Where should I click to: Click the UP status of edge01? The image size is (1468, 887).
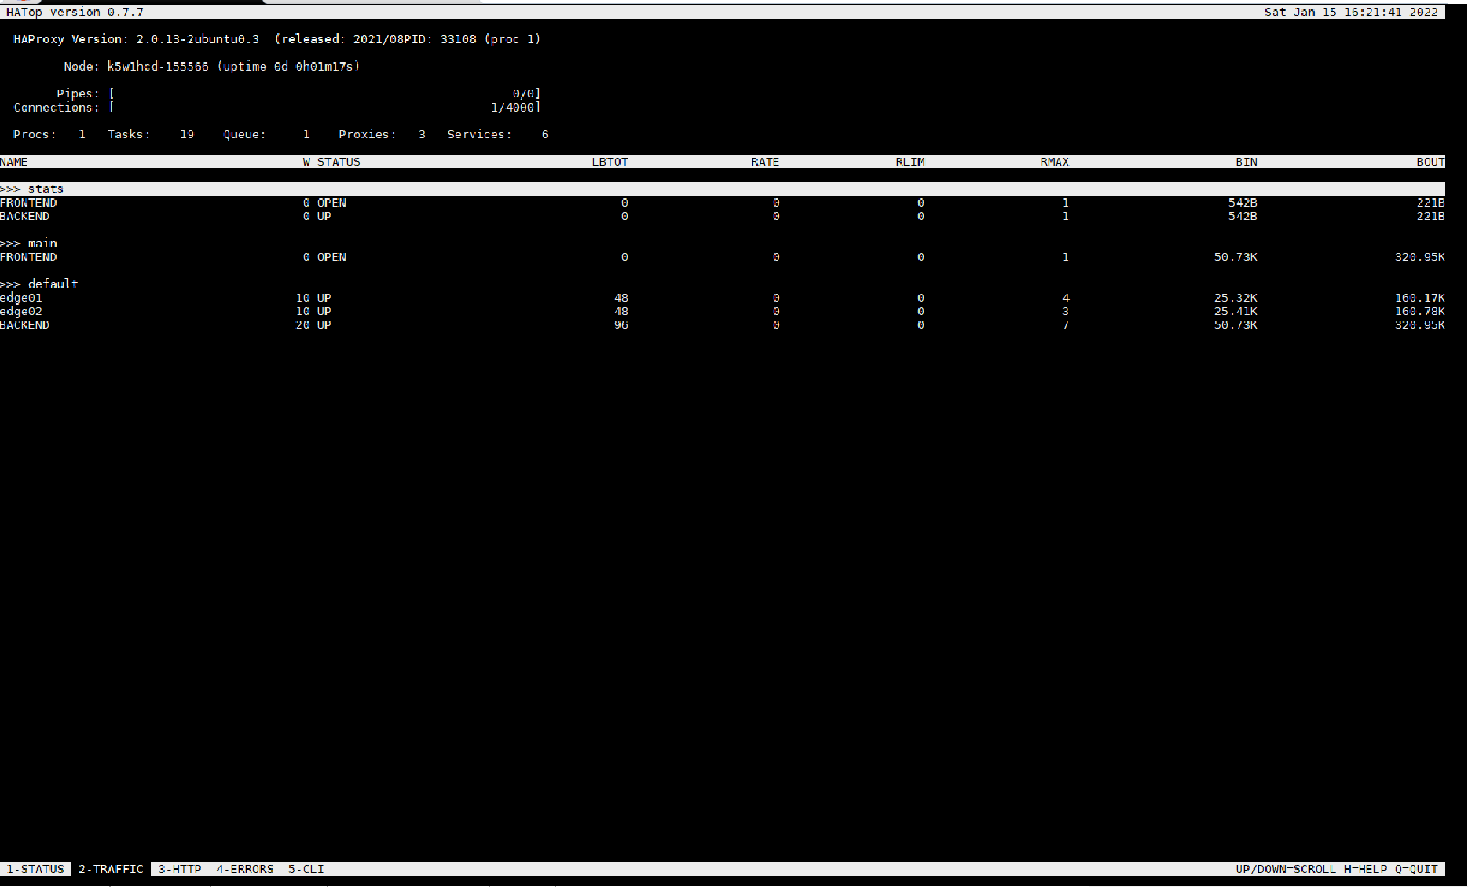click(324, 299)
